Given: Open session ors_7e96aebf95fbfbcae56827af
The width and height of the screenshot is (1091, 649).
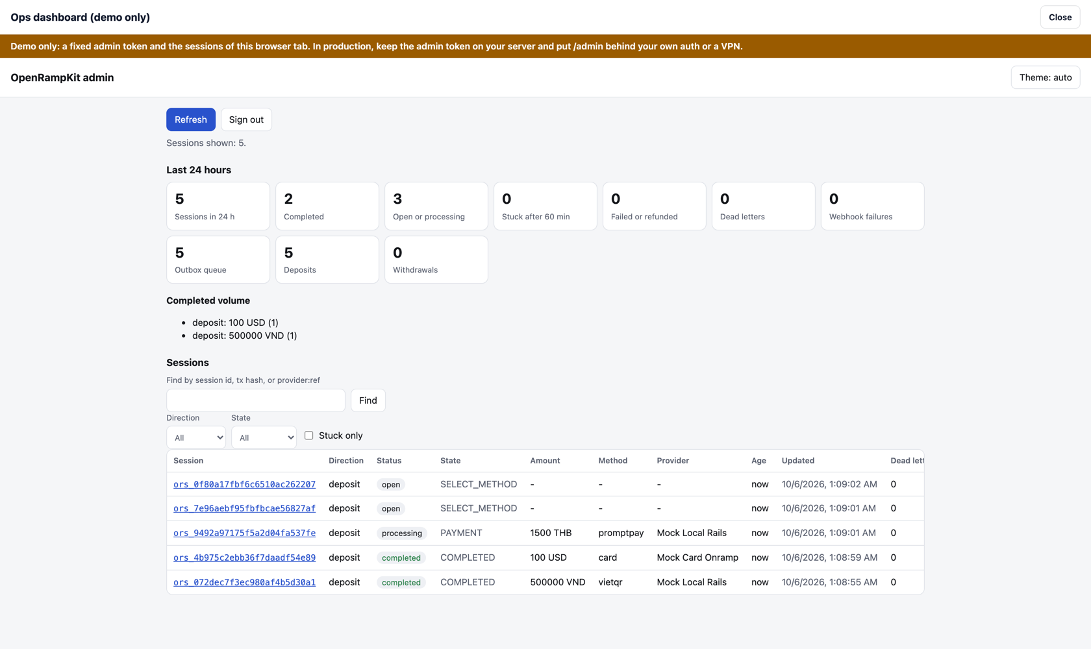Looking at the screenshot, I should tap(244, 508).
